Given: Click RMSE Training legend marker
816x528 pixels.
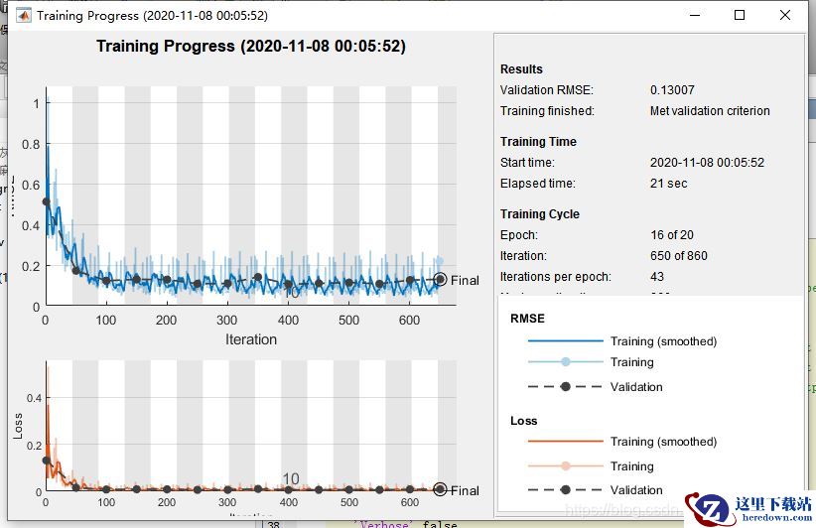Looking at the screenshot, I should (566, 362).
